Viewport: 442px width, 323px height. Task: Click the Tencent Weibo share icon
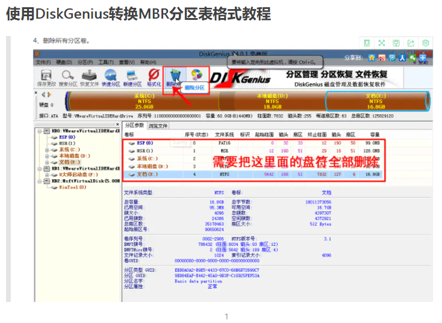(x=392, y=58)
